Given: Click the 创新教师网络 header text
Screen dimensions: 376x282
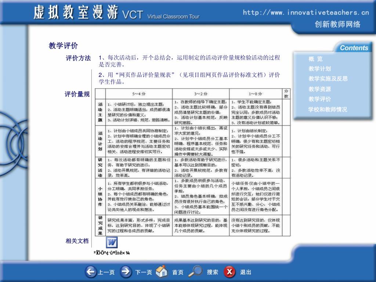Looking at the screenshot, I should click(x=338, y=24).
